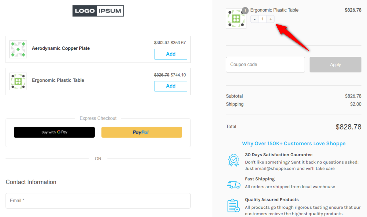This screenshot has width=367, height=217.
Task: Click Why Over 150K+ Customers Love Shoppe heading
Action: (x=294, y=144)
